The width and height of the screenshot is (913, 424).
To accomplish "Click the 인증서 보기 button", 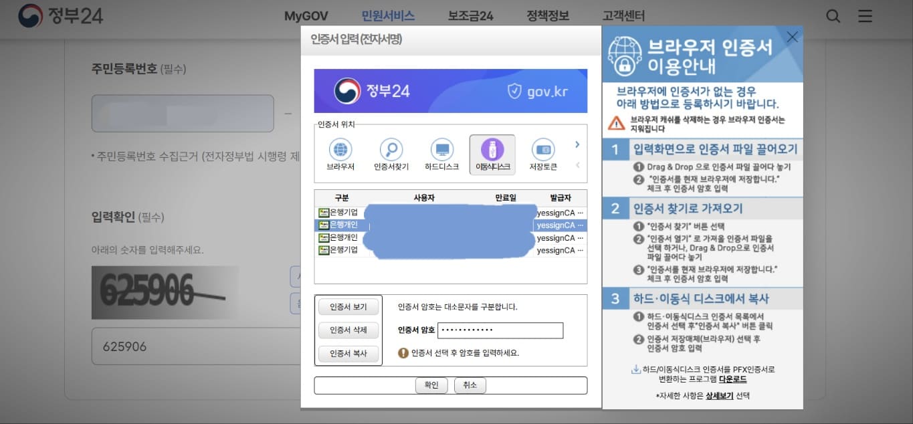I will pos(348,307).
